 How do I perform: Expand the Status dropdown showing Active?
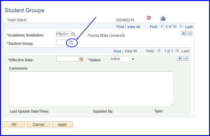122,59
